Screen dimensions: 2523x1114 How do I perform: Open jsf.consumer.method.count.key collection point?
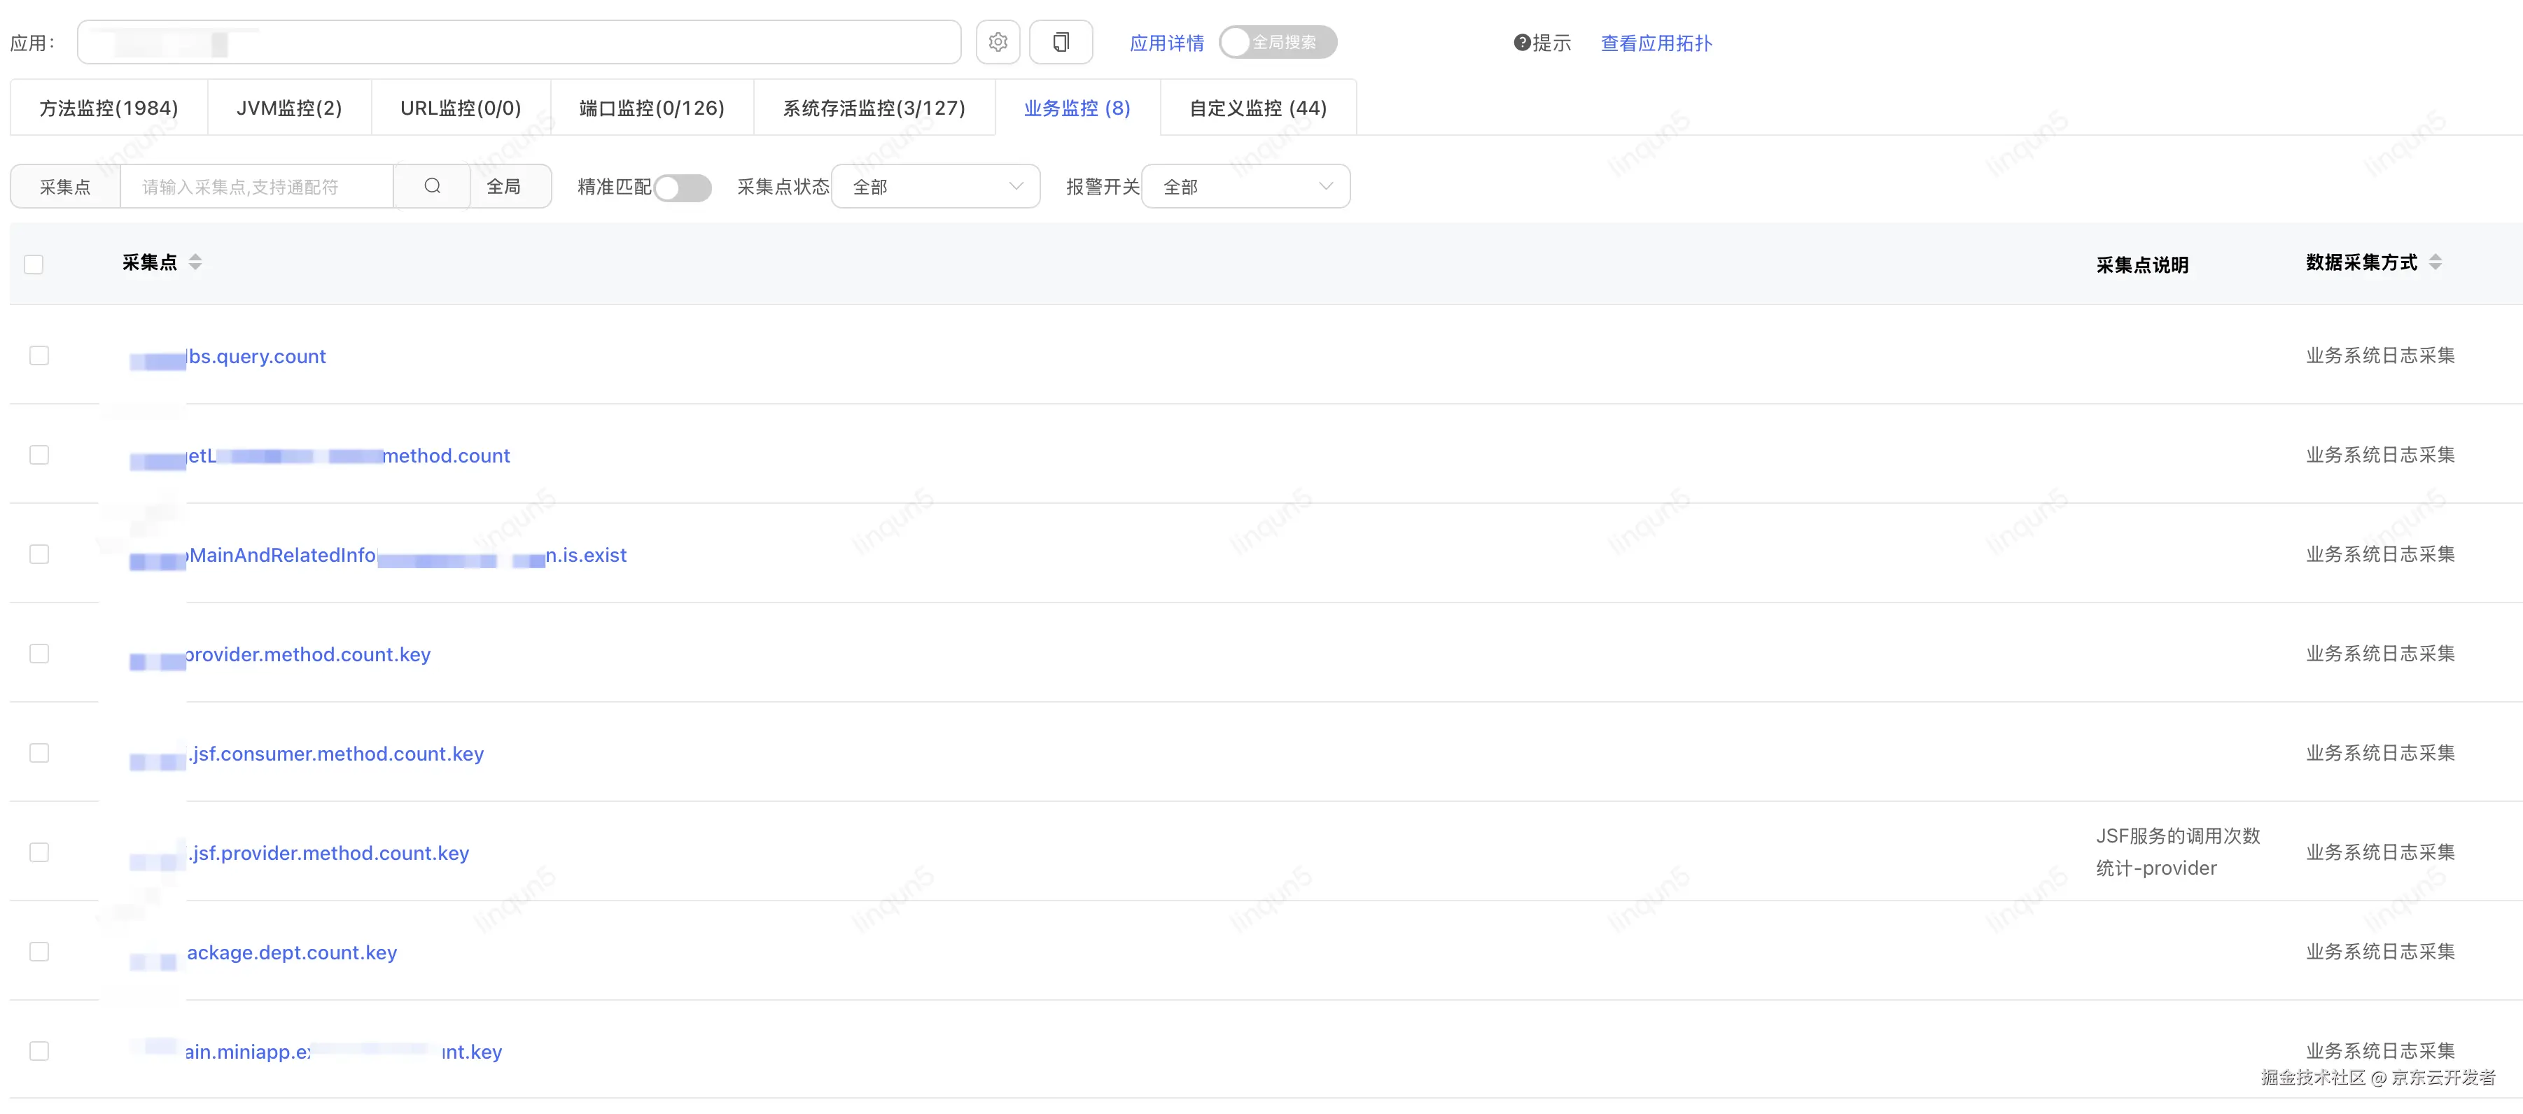click(x=336, y=754)
